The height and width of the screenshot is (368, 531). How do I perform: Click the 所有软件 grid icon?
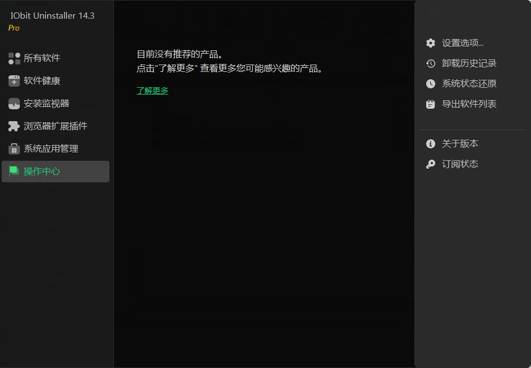[14, 58]
